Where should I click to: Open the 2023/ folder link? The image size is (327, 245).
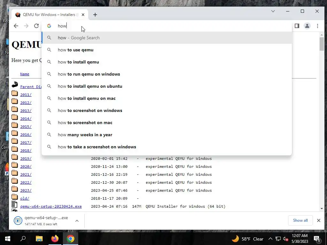26,190
